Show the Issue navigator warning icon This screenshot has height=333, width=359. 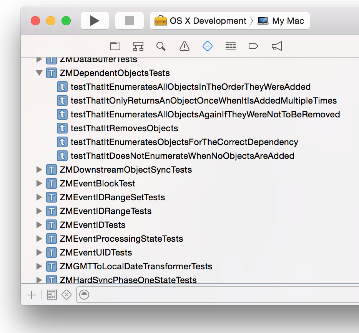click(x=184, y=46)
